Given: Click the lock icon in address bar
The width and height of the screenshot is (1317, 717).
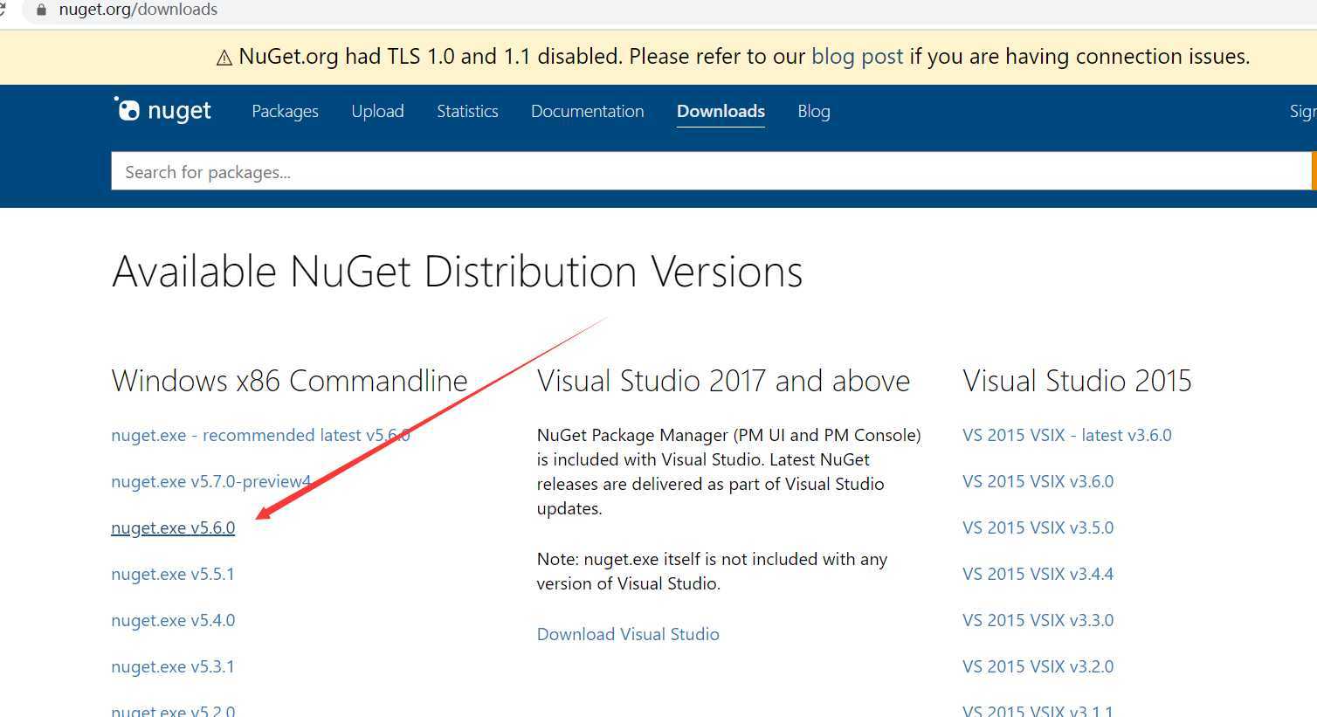Looking at the screenshot, I should coord(41,10).
